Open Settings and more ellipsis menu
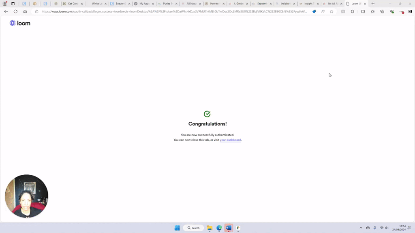The image size is (415, 233). click(x=402, y=12)
